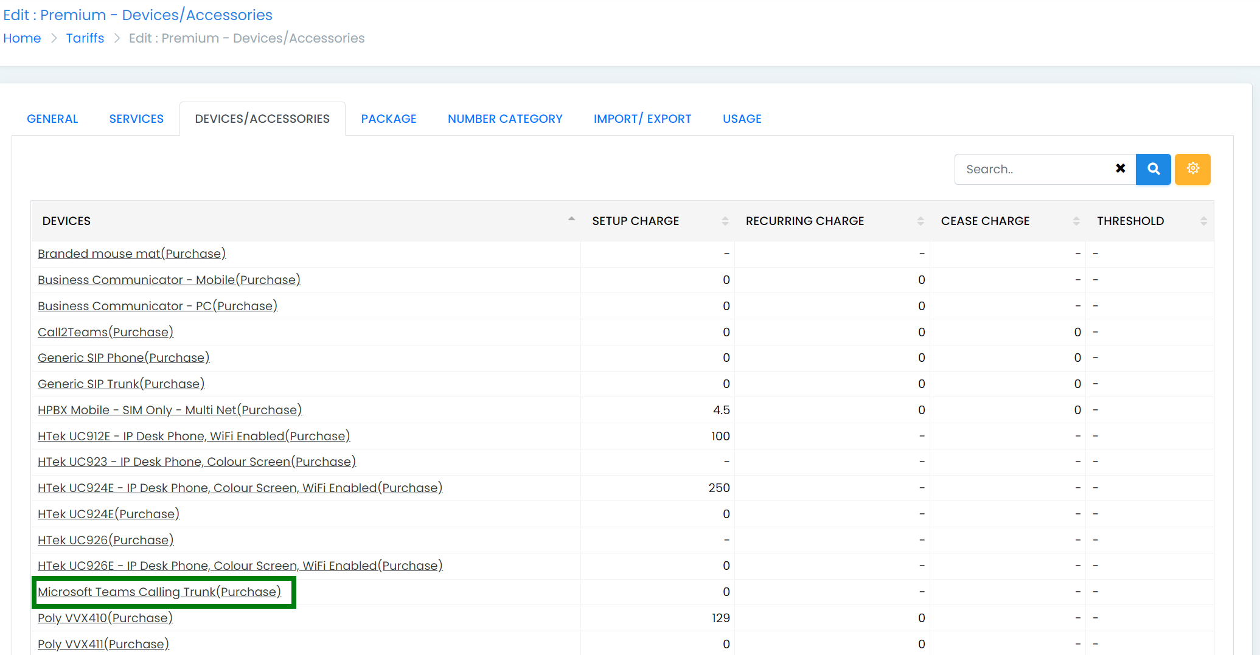Click setup charge 250 for HTek UC924E WiFi
The height and width of the screenshot is (655, 1260).
click(719, 488)
